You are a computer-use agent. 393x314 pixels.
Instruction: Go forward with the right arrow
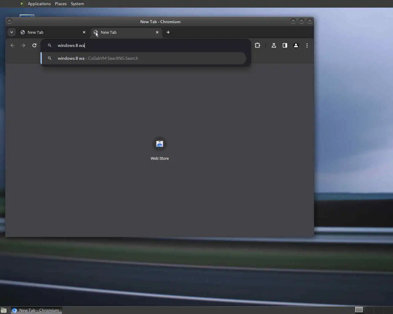click(x=23, y=45)
